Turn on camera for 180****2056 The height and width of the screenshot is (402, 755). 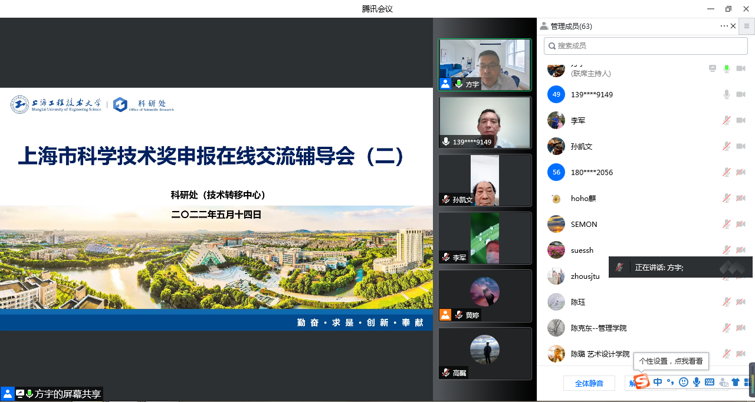point(741,172)
